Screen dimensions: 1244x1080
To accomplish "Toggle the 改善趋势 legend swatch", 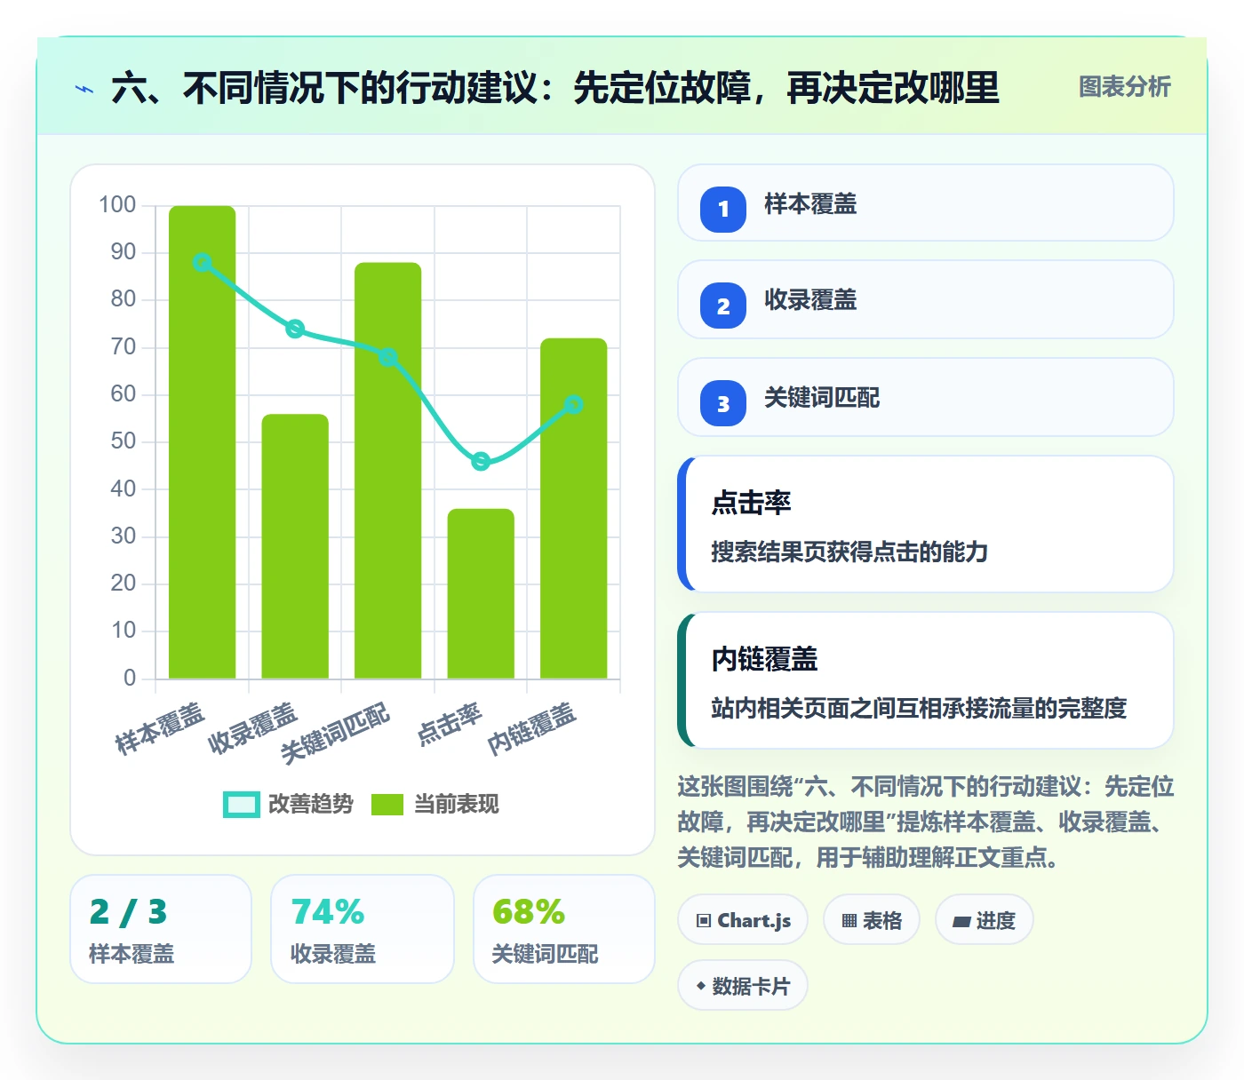I will 242,804.
